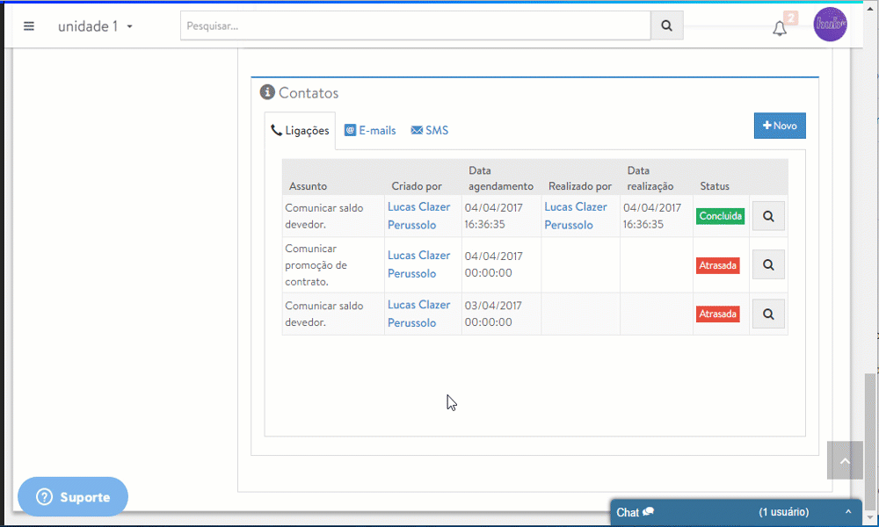Screen dimensions: 879x527
Task: Open the creator link in first row
Action: point(418,216)
